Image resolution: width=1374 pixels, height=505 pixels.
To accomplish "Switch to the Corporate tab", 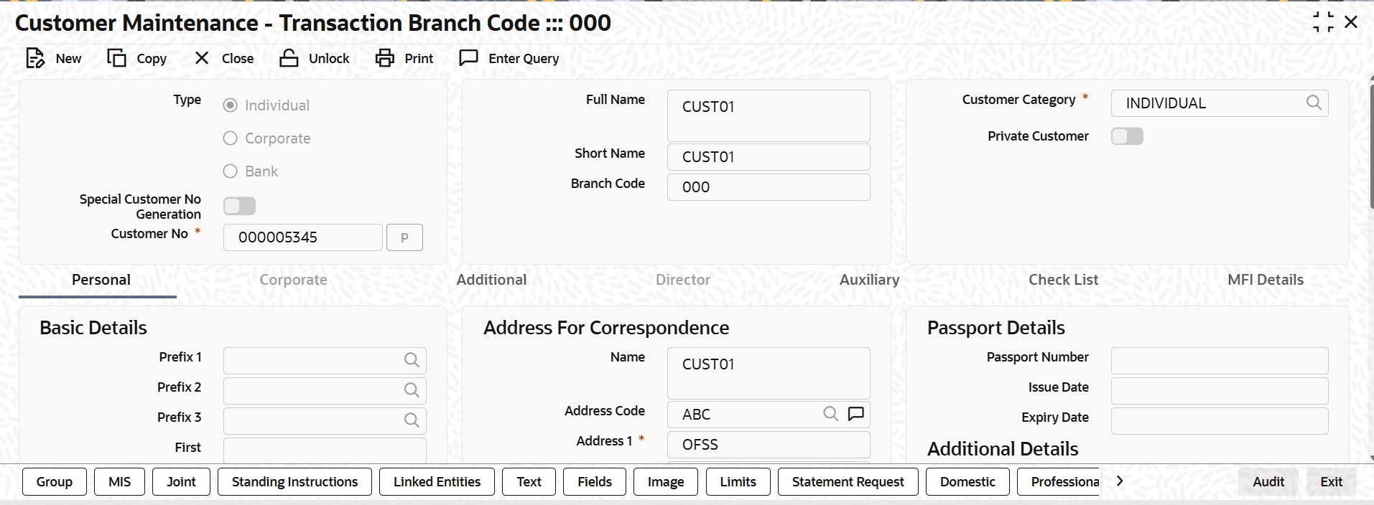I will [293, 280].
